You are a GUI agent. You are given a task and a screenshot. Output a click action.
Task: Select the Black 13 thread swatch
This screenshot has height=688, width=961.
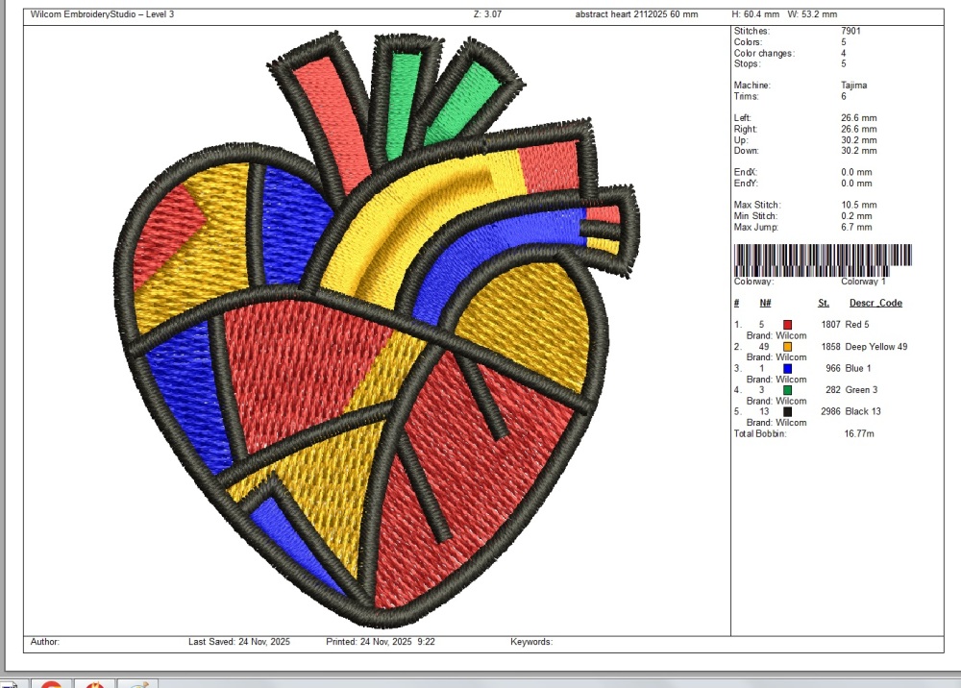coord(788,411)
